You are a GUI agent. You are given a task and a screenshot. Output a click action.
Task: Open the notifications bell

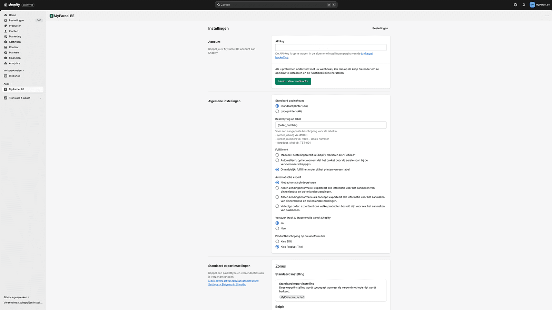click(x=524, y=4)
